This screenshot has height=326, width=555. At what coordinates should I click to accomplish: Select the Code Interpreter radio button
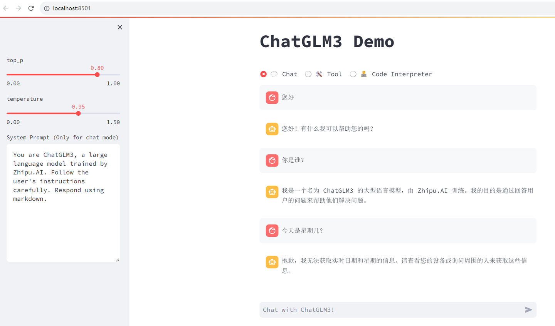coord(353,74)
